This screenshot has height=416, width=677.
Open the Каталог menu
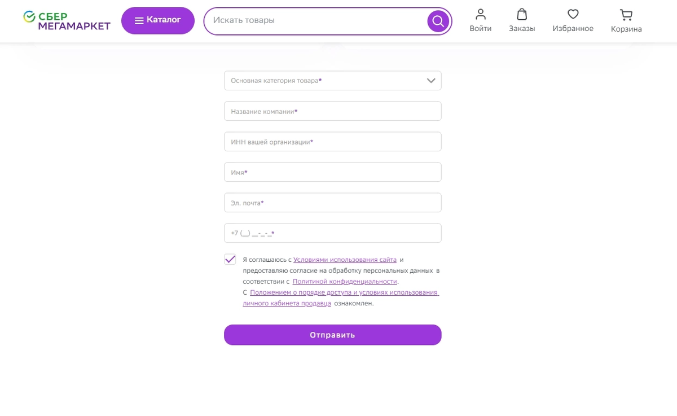pyautogui.click(x=158, y=20)
